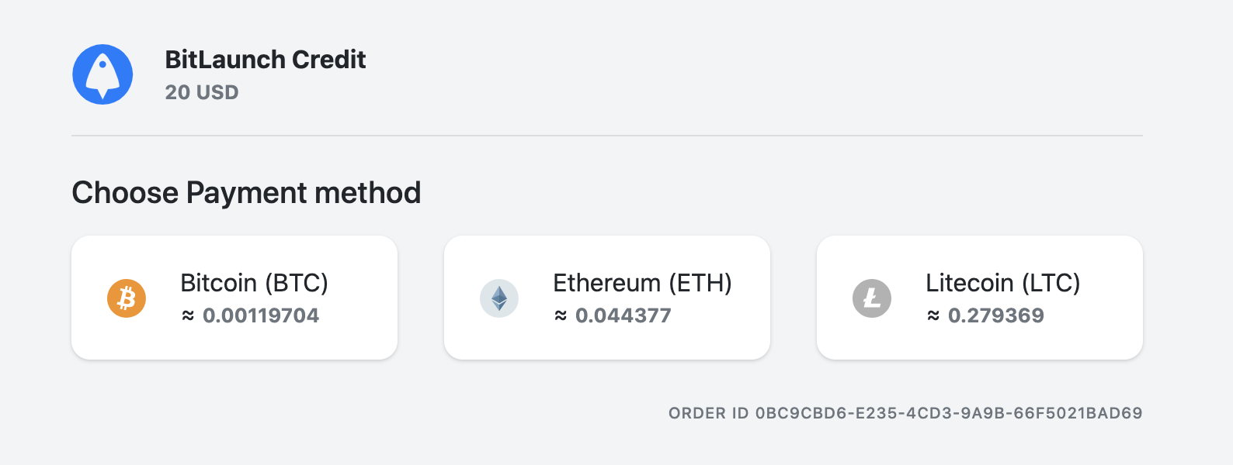Click the approximate symbol before 0.279369
Screen dimensions: 1233x465
pyautogui.click(x=933, y=315)
